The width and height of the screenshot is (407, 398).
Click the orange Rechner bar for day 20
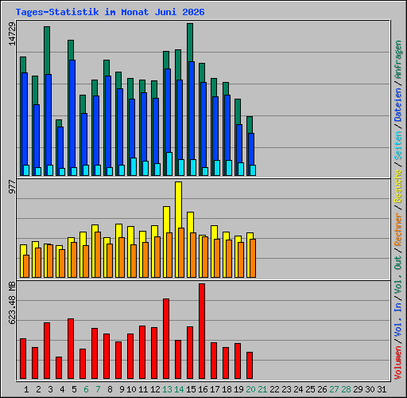click(253, 258)
